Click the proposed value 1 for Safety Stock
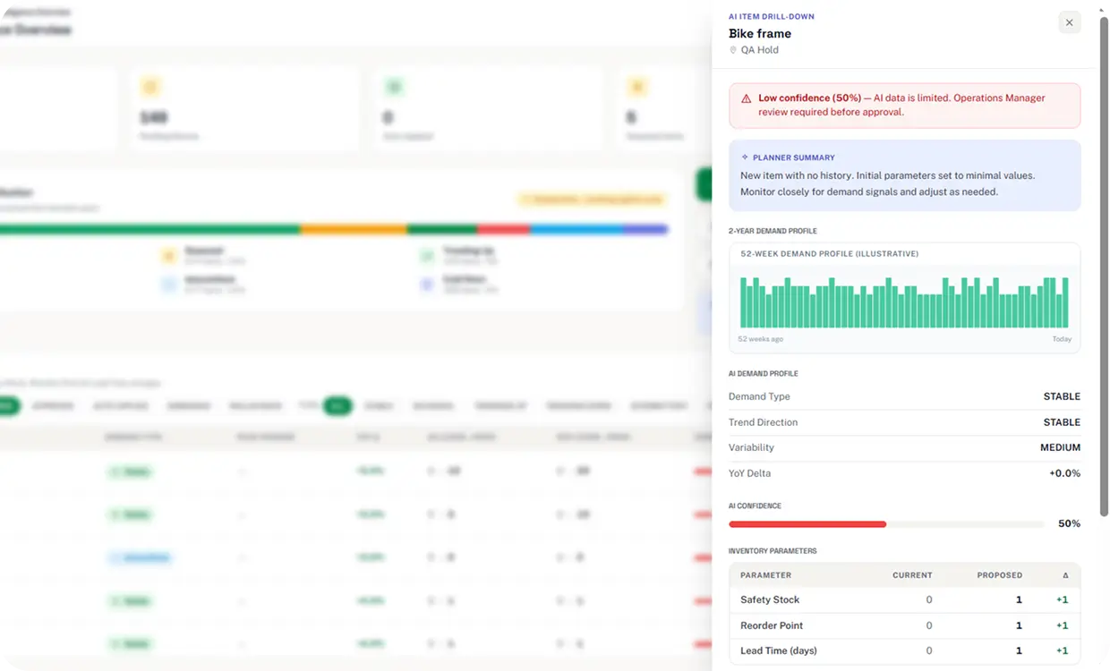The image size is (1110, 671). 1019,600
